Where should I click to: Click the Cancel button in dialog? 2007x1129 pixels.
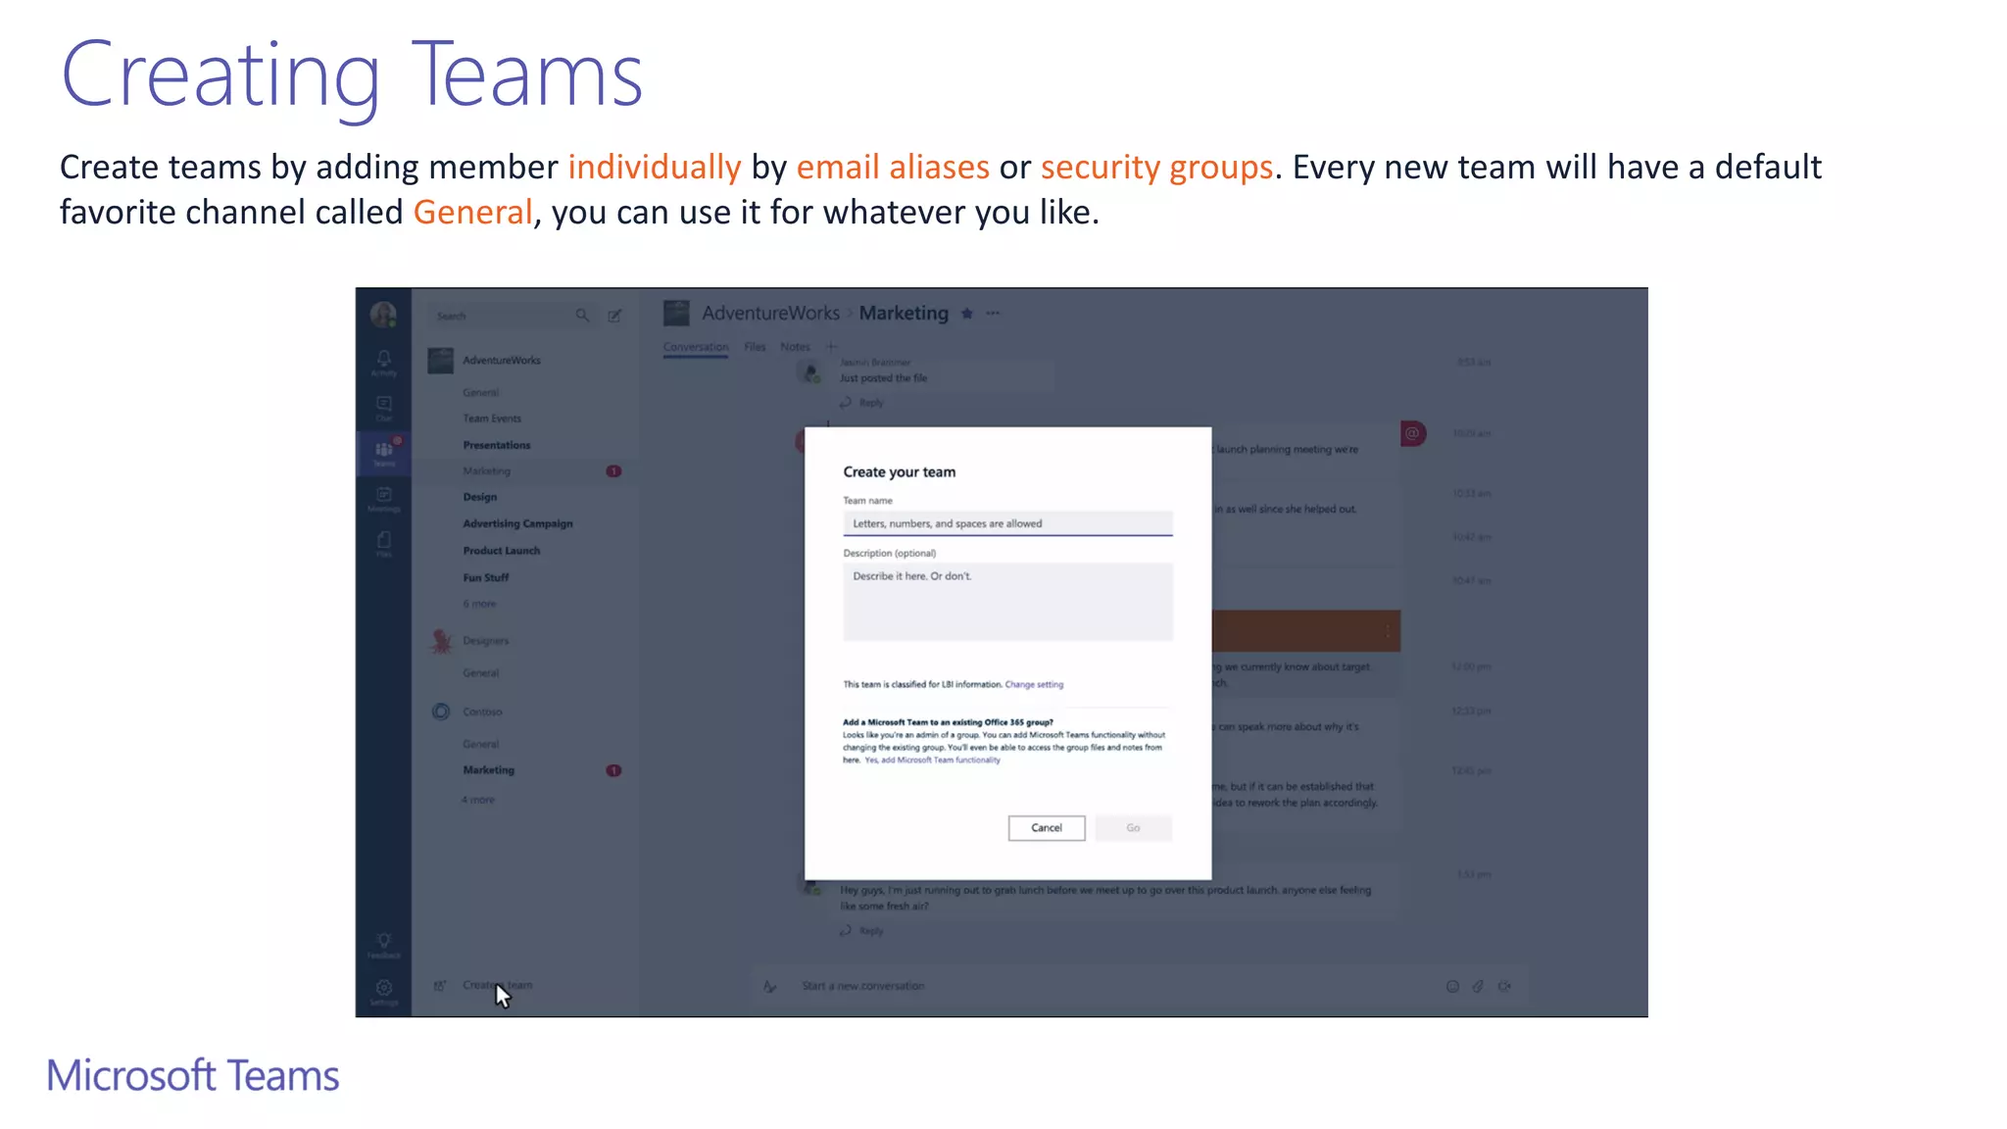pos(1047,828)
